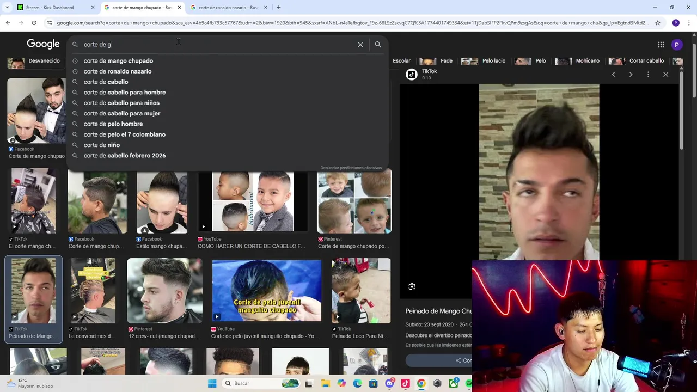The image size is (697, 392).
Task: Filter images by Pelo lacio chip
Action: 484,61
